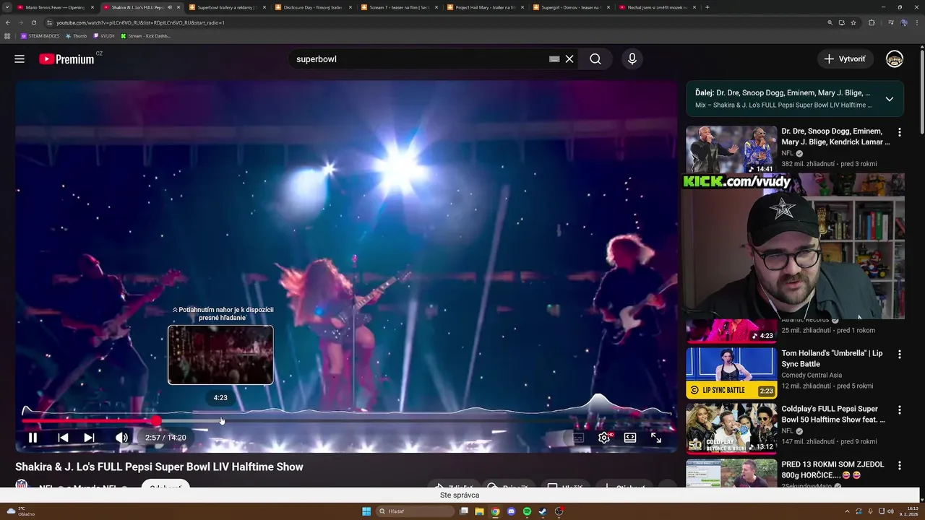The width and height of the screenshot is (925, 520).
Task: Open Discord from taskbar
Action: click(x=511, y=511)
